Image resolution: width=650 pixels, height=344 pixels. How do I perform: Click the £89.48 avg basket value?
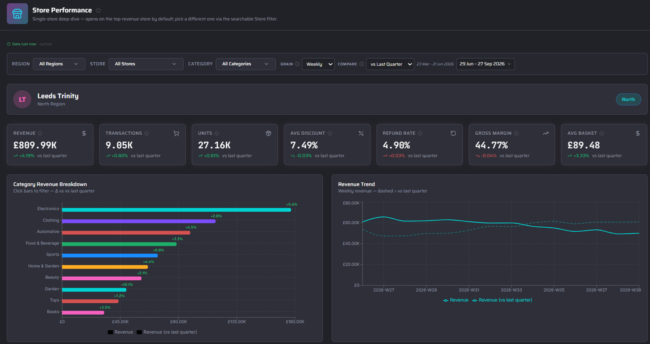584,145
